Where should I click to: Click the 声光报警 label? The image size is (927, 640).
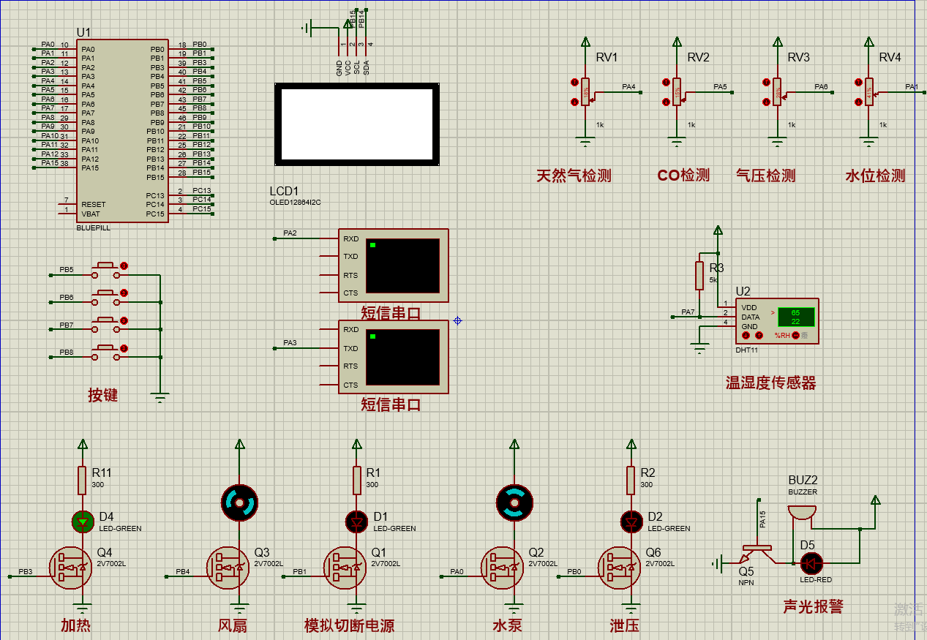point(813,606)
